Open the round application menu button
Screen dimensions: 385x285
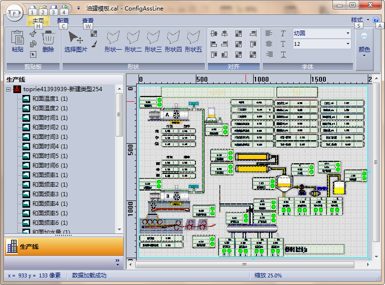click(14, 12)
